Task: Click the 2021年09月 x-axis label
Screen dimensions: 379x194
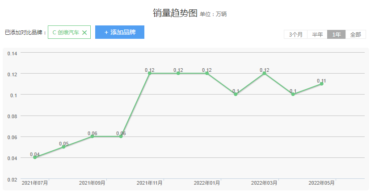Action: pyautogui.click(x=92, y=183)
